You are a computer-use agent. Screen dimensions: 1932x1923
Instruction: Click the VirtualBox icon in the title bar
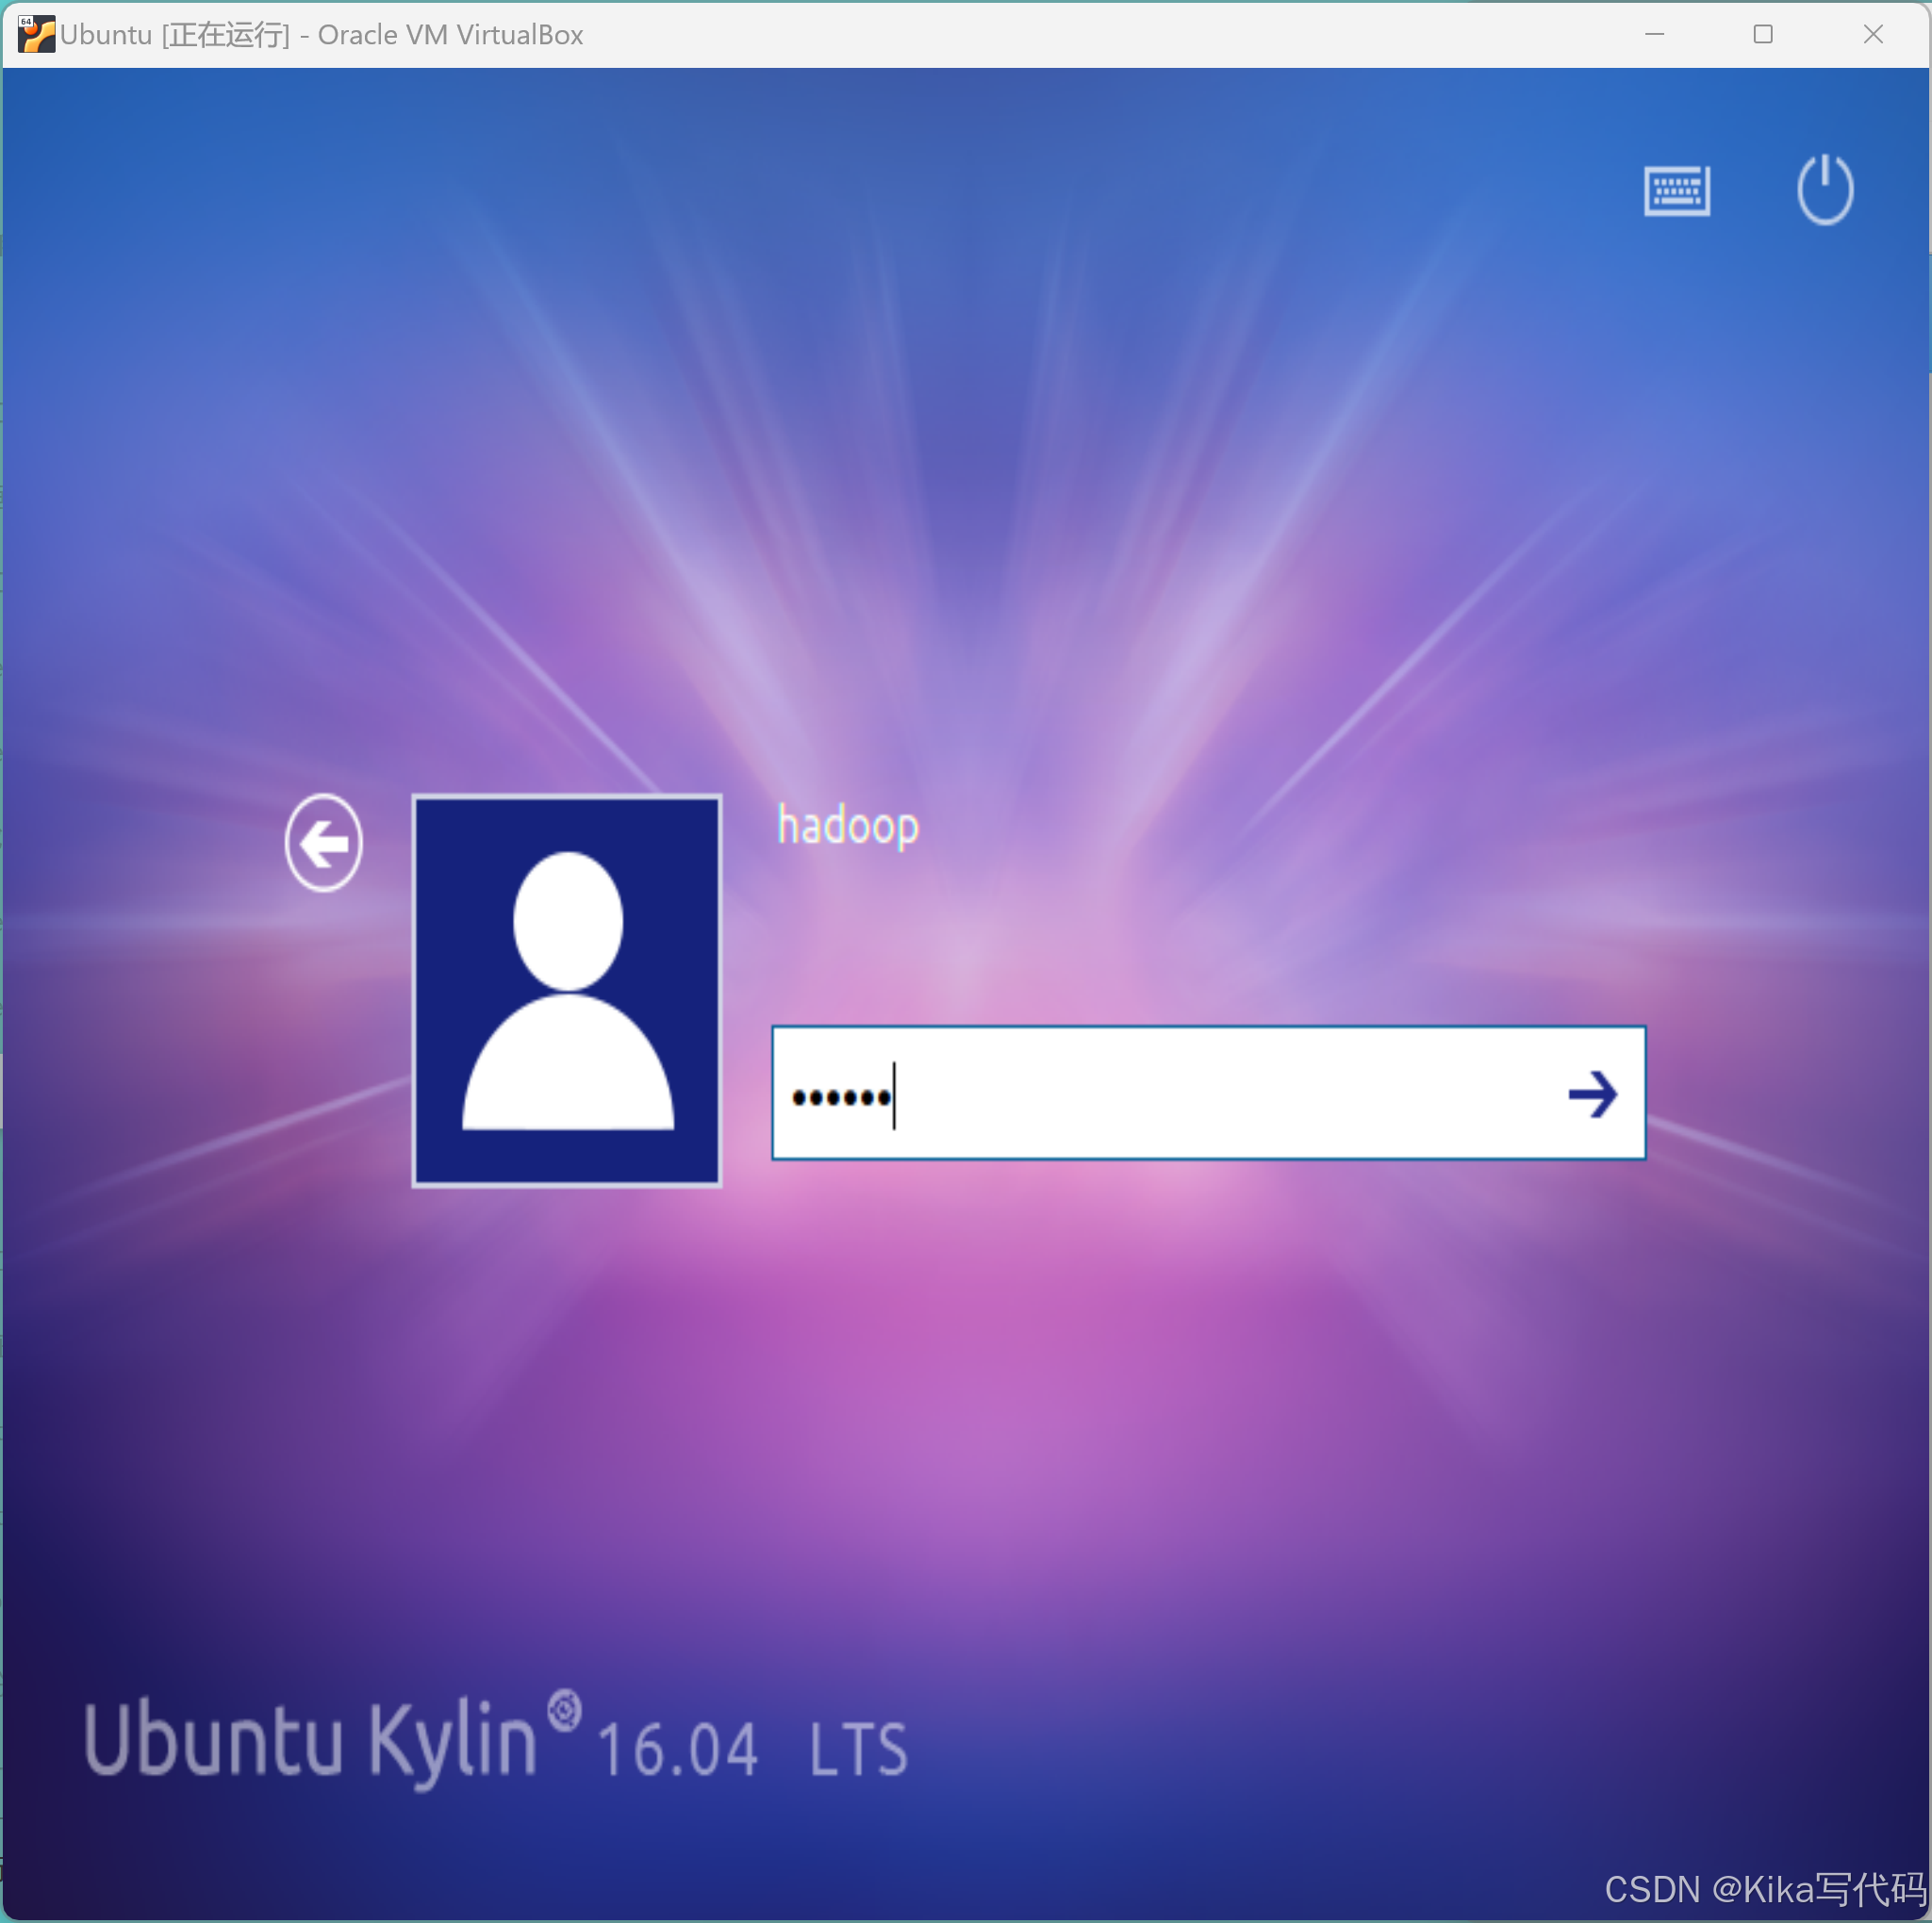(36, 34)
